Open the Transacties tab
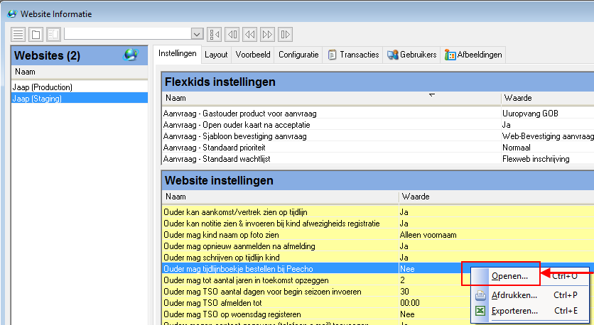Viewport: 594px width, 325px height. point(354,55)
